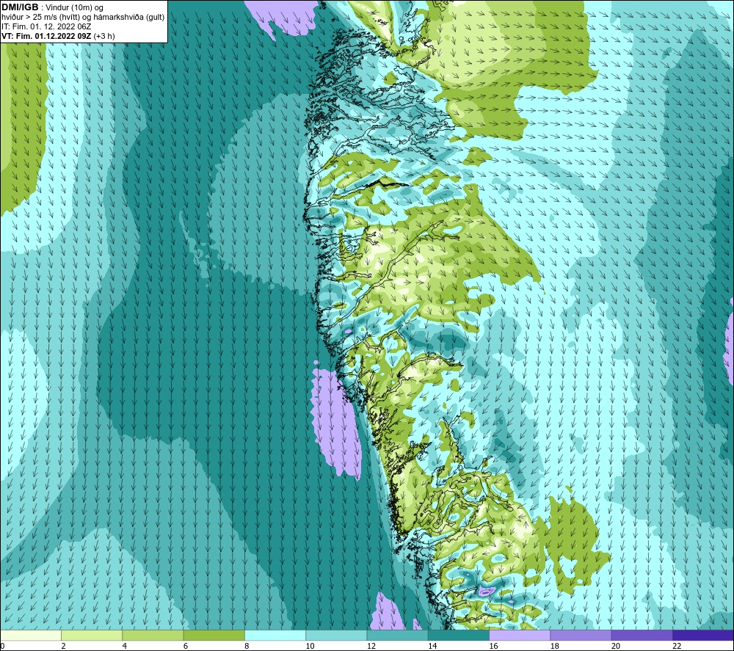This screenshot has height=651, width=734.
Task: Select the 6–8 m/s olive green legend swatch
Action: (x=214, y=635)
